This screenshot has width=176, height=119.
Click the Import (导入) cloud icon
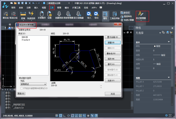coord(89,15)
